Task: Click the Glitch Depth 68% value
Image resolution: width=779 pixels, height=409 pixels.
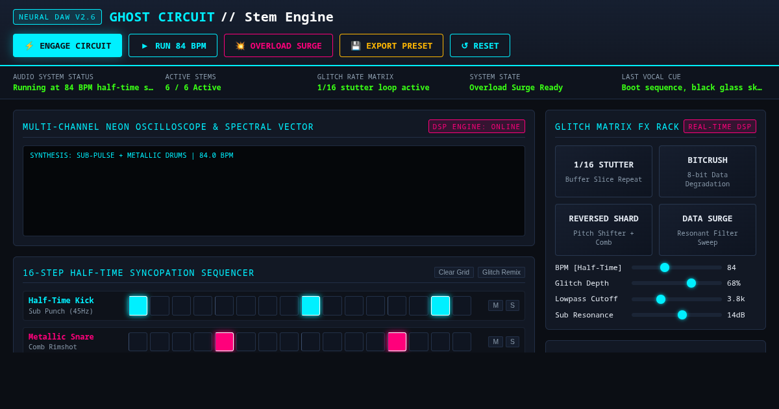Action: click(x=734, y=283)
